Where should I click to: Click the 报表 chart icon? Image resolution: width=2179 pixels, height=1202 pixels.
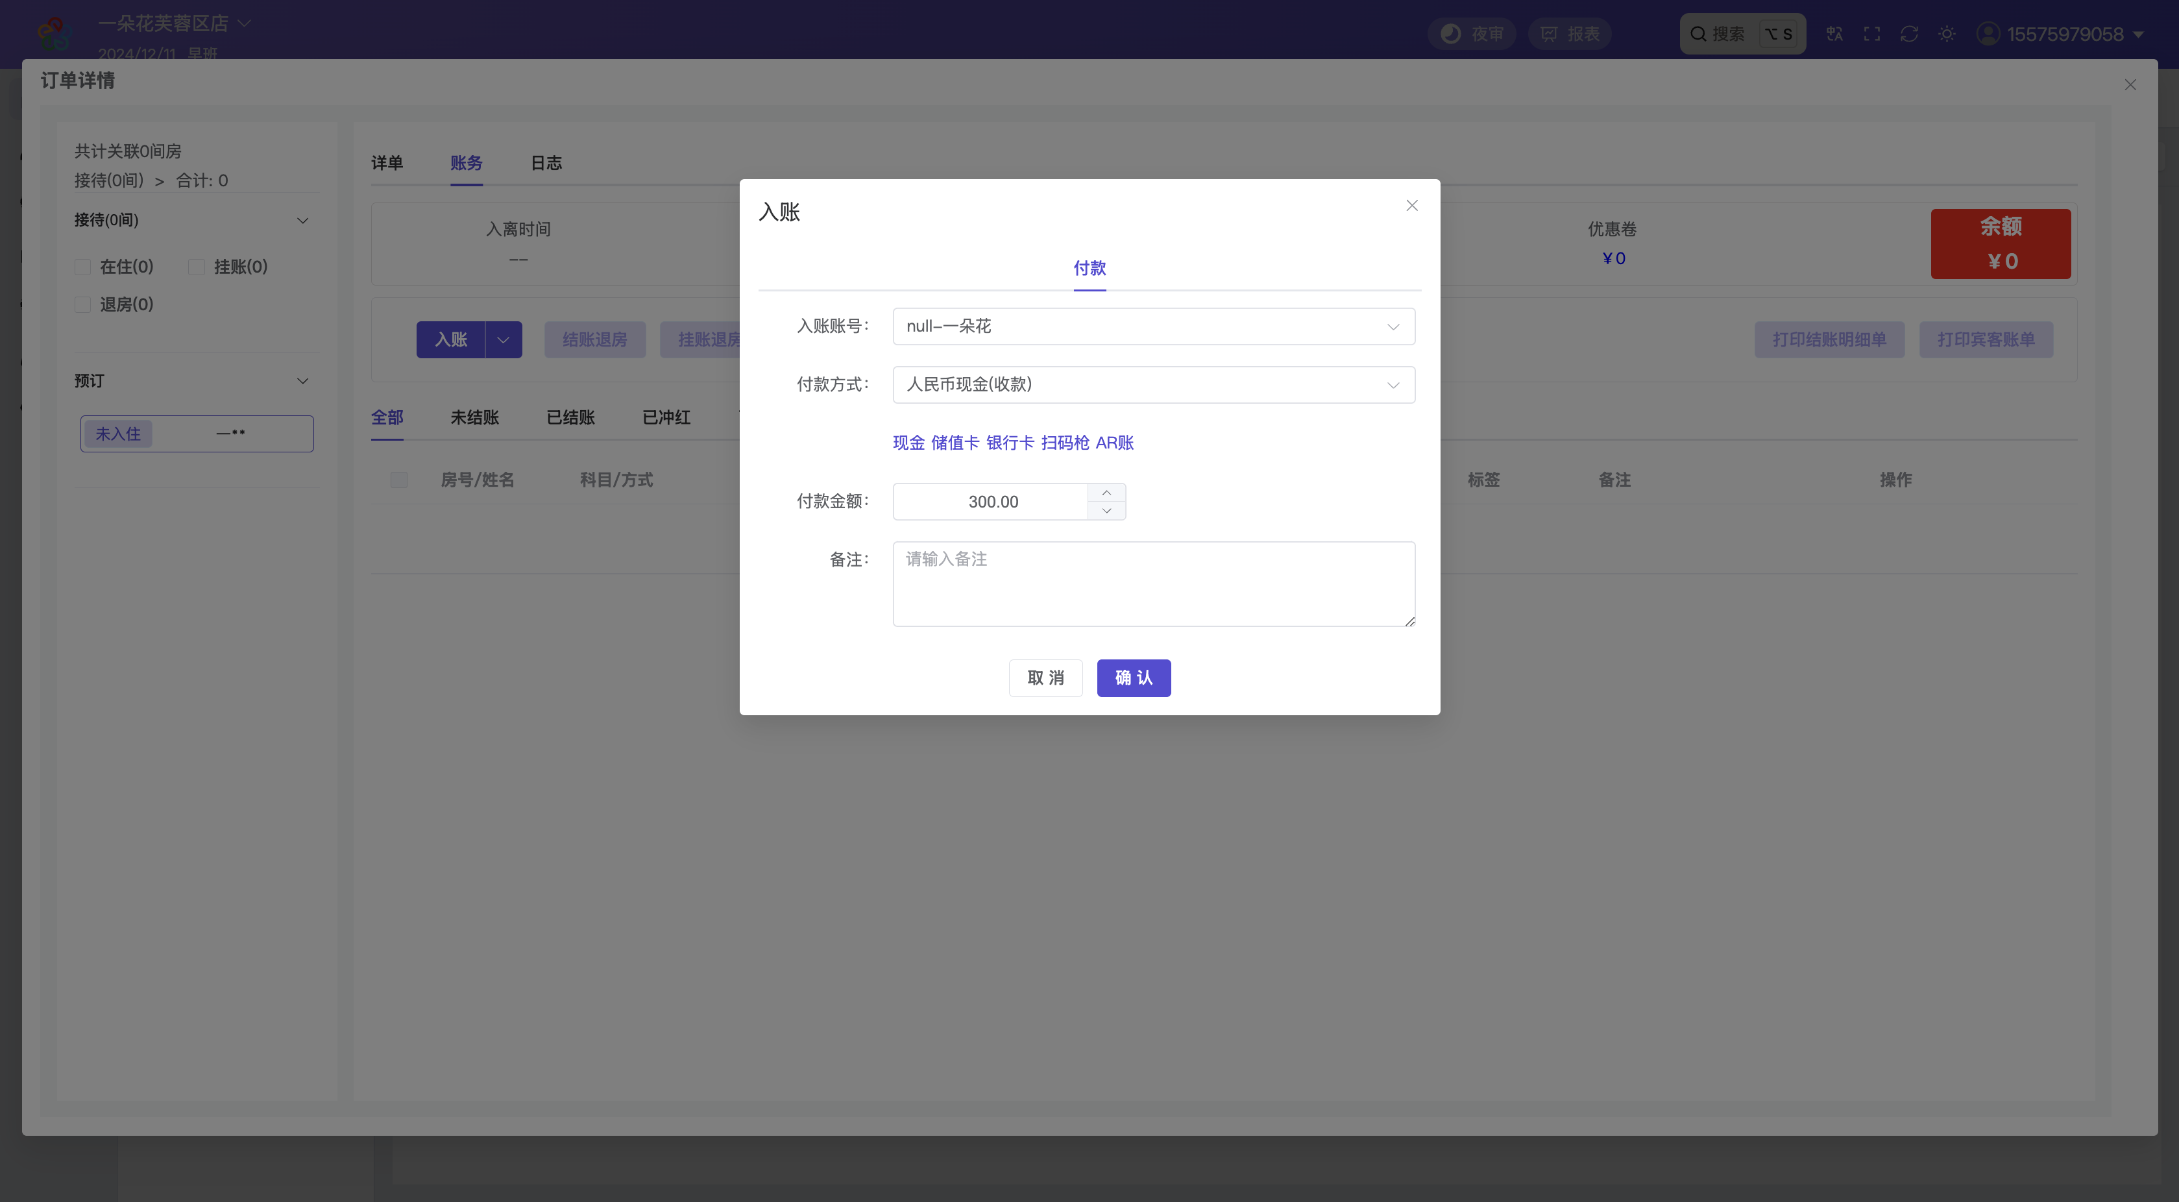coord(1549,34)
